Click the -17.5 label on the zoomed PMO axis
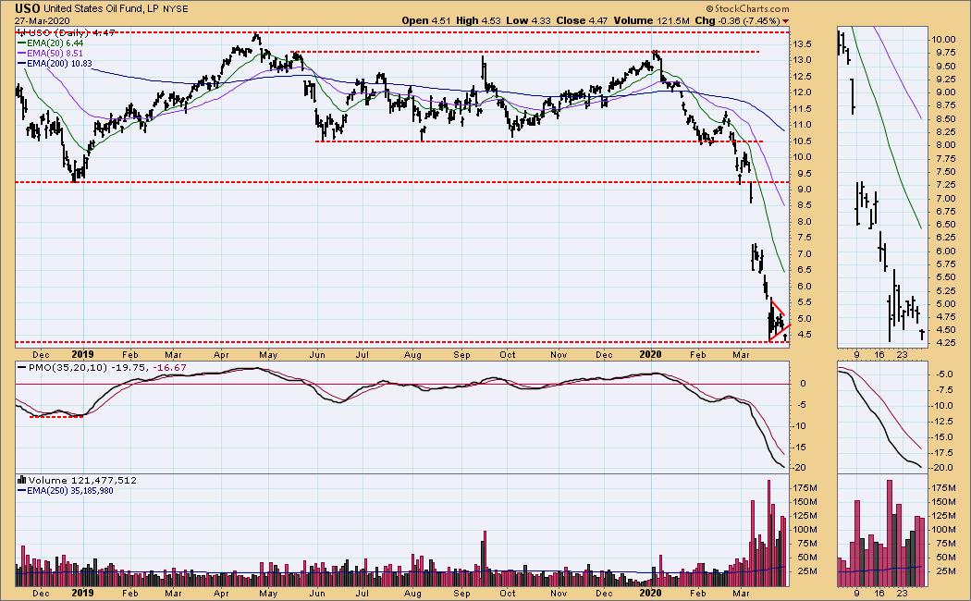Screen dimensions: 971x601 tap(942, 452)
